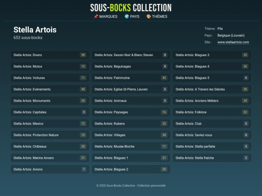This screenshot has height=196, width=262.
Task: Open Stella Artois: Villages series
Action: coord(131,135)
